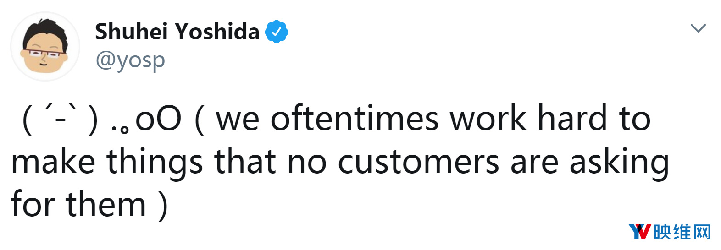Click the word 'that' in the tweet
Screen dimensions: 721x250
click(245, 162)
